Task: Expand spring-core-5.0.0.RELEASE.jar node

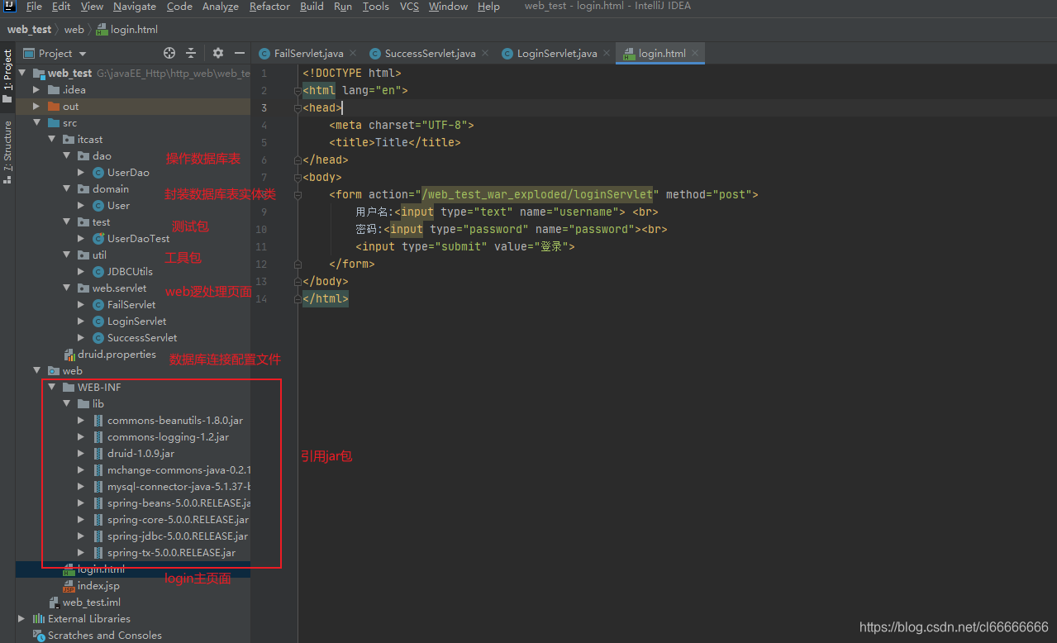Action: (x=81, y=520)
